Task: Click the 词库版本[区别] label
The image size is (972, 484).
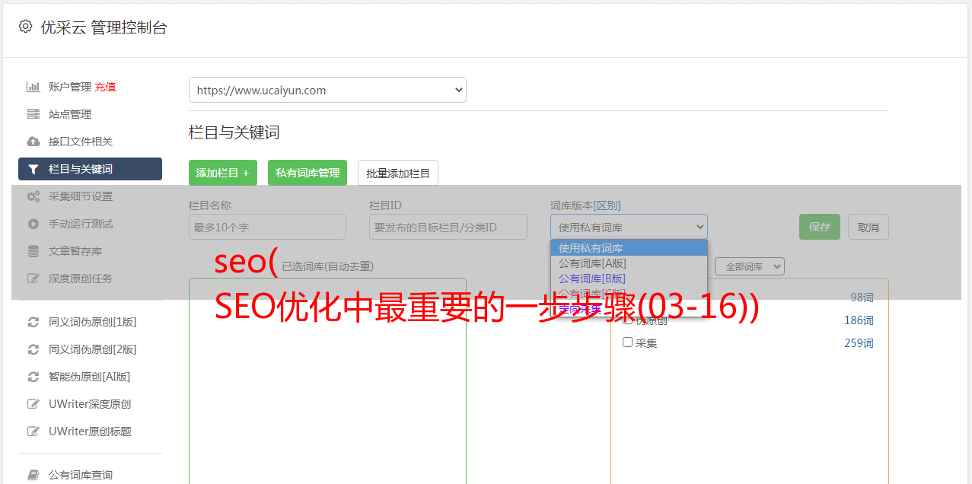Action: tap(585, 205)
